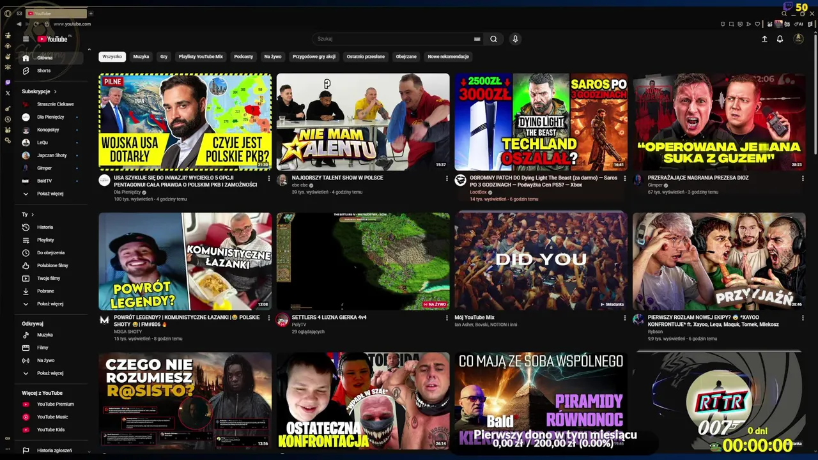The height and width of the screenshot is (460, 818).
Task: Open the 'KOMUNISTYCZNE ŁAZANKI' video thumbnail
Action: click(185, 261)
